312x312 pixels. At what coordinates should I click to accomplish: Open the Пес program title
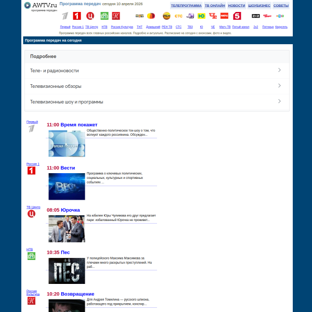(66, 252)
